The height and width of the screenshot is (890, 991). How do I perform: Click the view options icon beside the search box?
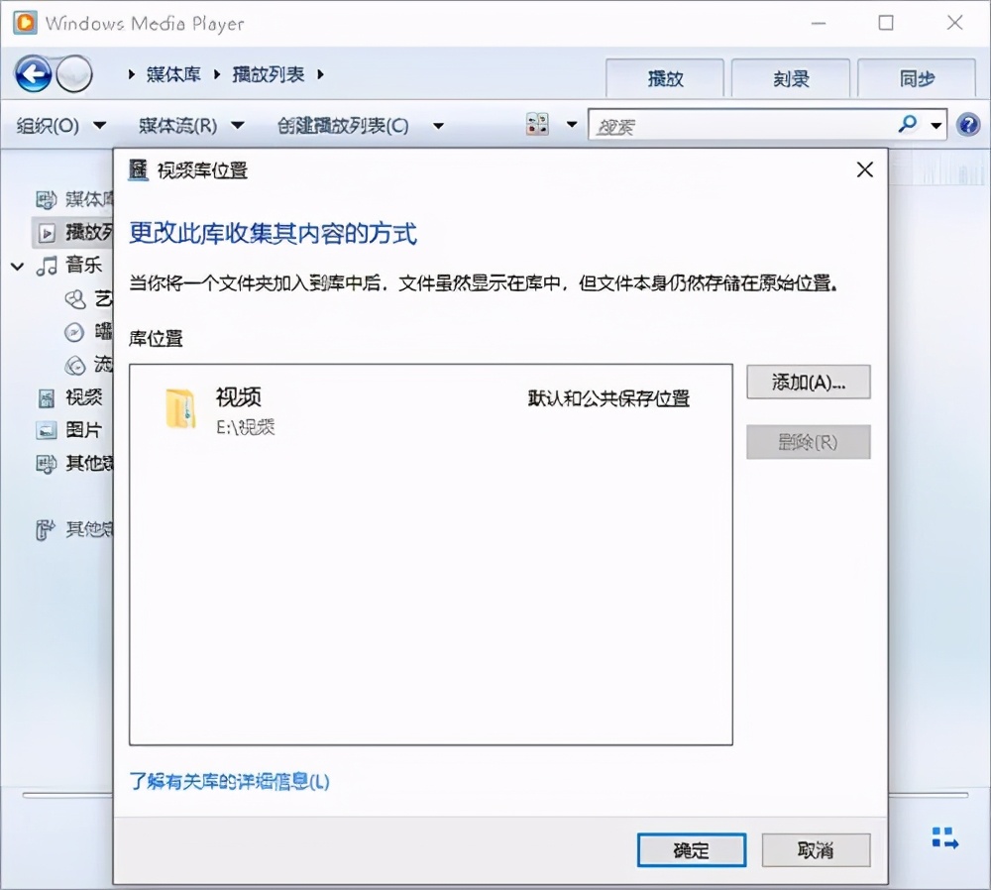point(538,124)
